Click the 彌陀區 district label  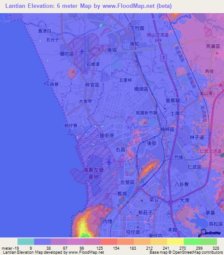click(67, 54)
